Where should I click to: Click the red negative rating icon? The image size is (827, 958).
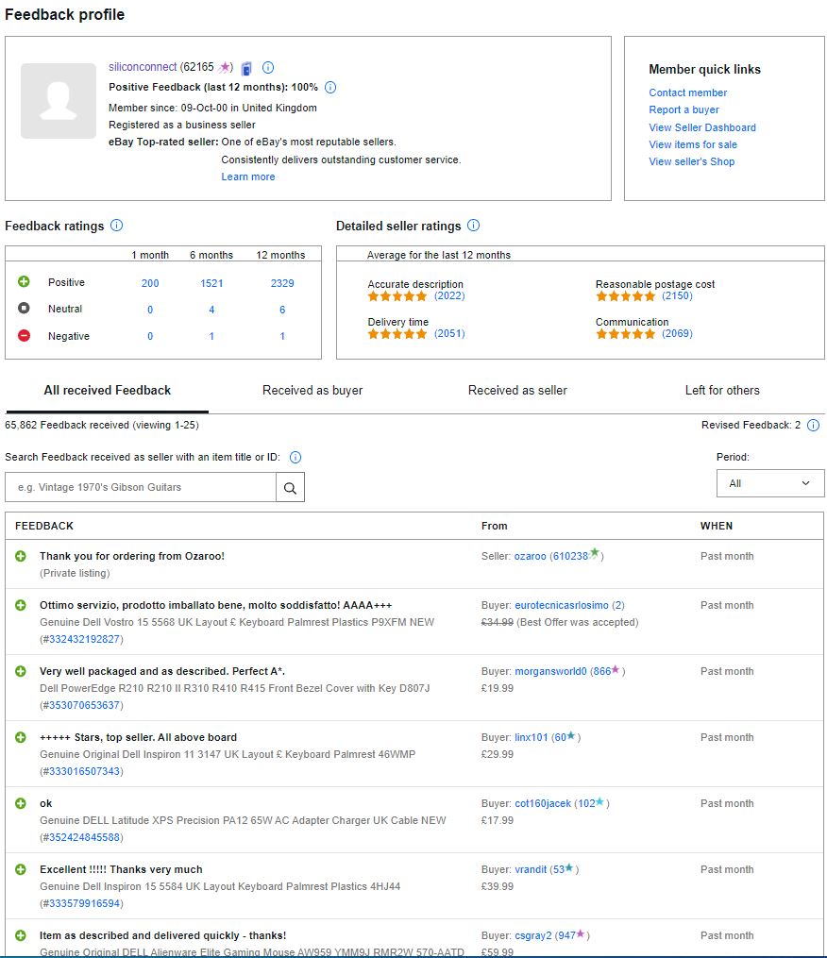point(24,335)
